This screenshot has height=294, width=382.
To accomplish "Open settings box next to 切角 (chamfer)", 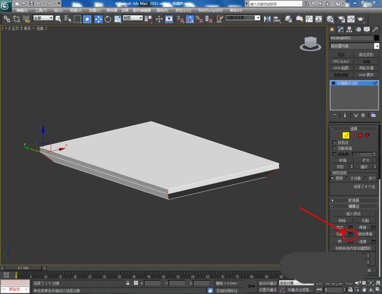I will (351, 234).
